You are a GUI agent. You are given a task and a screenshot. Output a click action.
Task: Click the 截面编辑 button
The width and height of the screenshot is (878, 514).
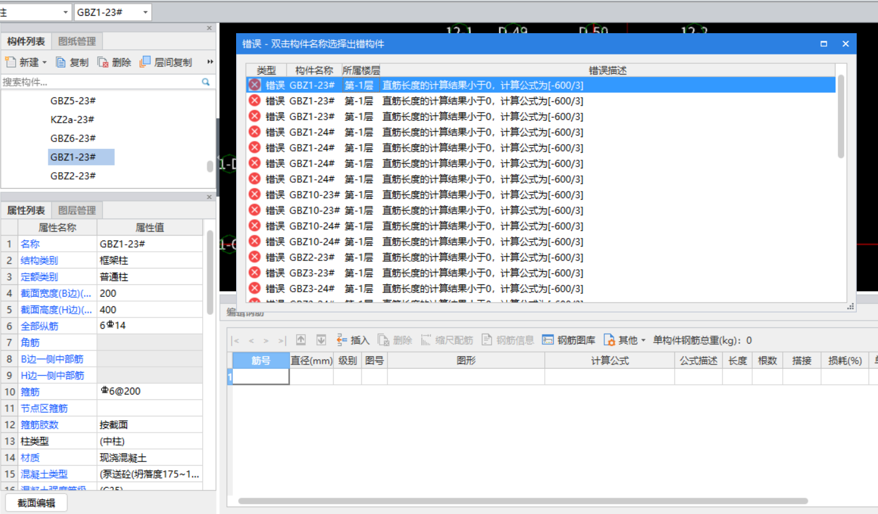36,503
